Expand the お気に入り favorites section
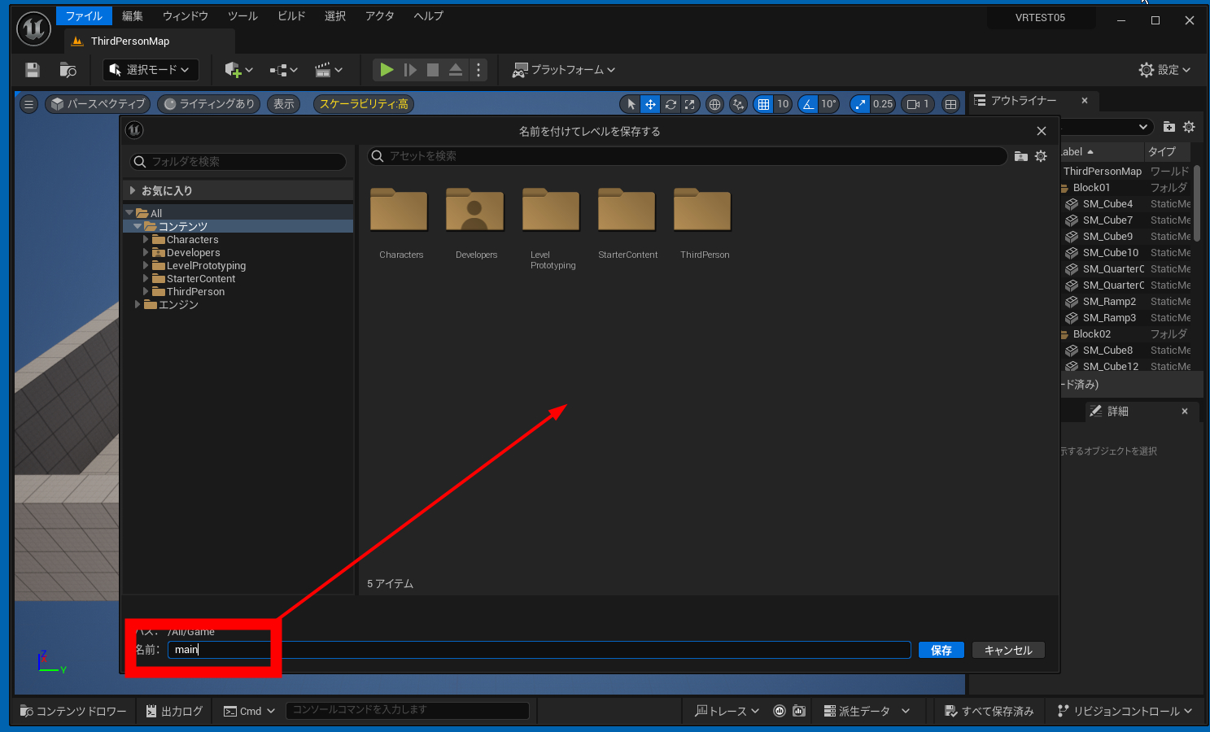Image resolution: width=1210 pixels, height=732 pixels. (133, 190)
